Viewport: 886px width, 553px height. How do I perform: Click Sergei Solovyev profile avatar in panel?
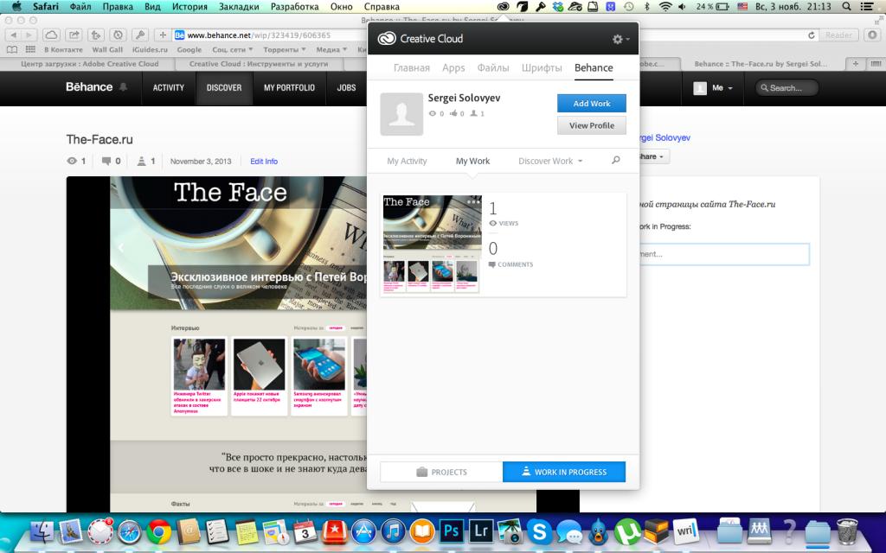(x=401, y=114)
